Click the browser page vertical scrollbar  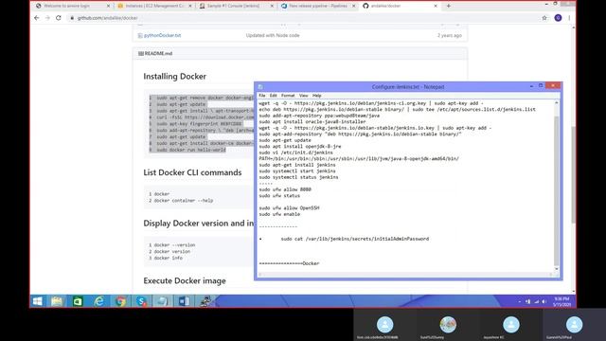573,174
